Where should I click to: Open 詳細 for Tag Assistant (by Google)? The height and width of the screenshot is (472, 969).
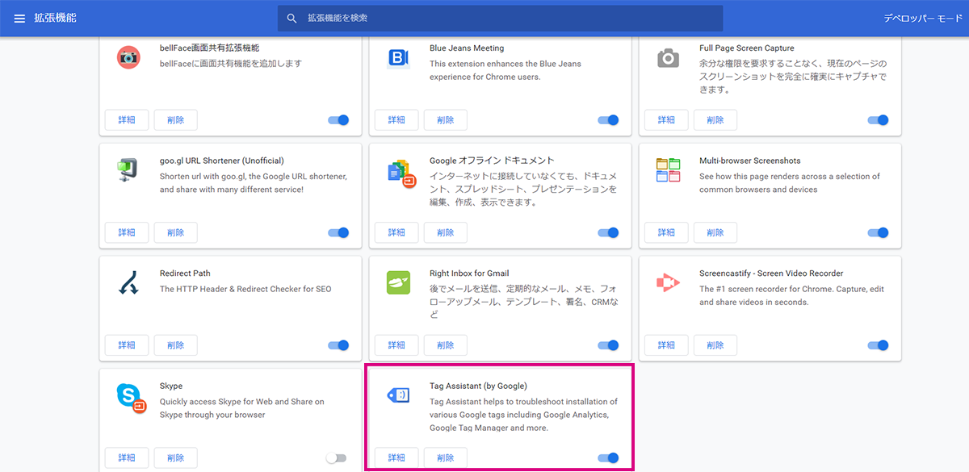[x=396, y=458]
